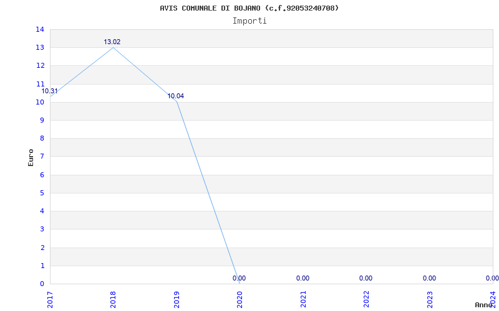Image resolution: width=499 pixels, height=311 pixels.
Task: Click the 13.02 data label for 2018
Action: click(x=112, y=42)
